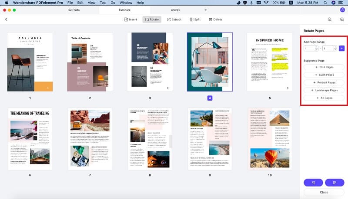Image resolution: width=348 pixels, height=199 pixels.
Task: Click the back arrow in toolbar
Action: pos(6,19)
